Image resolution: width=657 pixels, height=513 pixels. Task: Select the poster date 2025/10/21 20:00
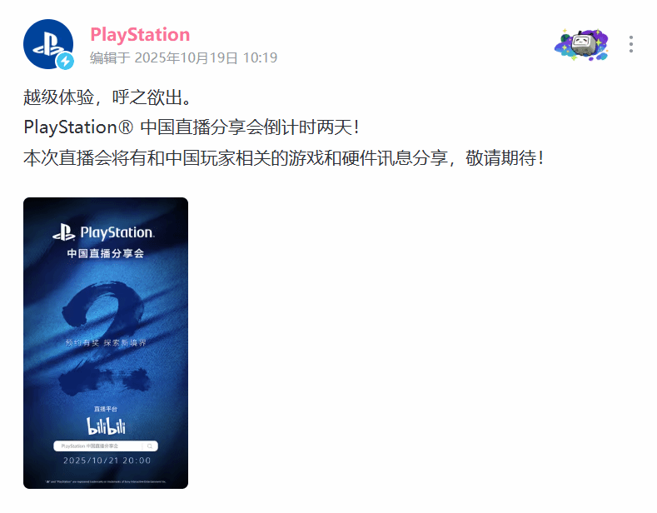coord(107,461)
